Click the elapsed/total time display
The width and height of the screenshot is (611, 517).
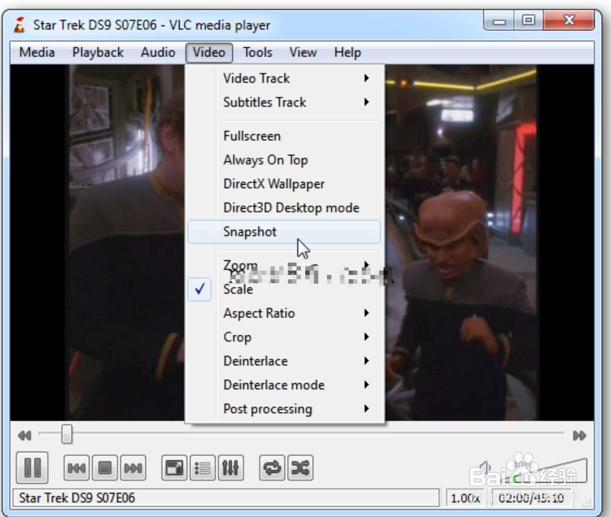[x=531, y=498]
